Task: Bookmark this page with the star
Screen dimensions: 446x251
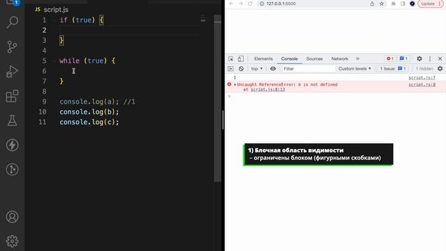Action: (382, 3)
